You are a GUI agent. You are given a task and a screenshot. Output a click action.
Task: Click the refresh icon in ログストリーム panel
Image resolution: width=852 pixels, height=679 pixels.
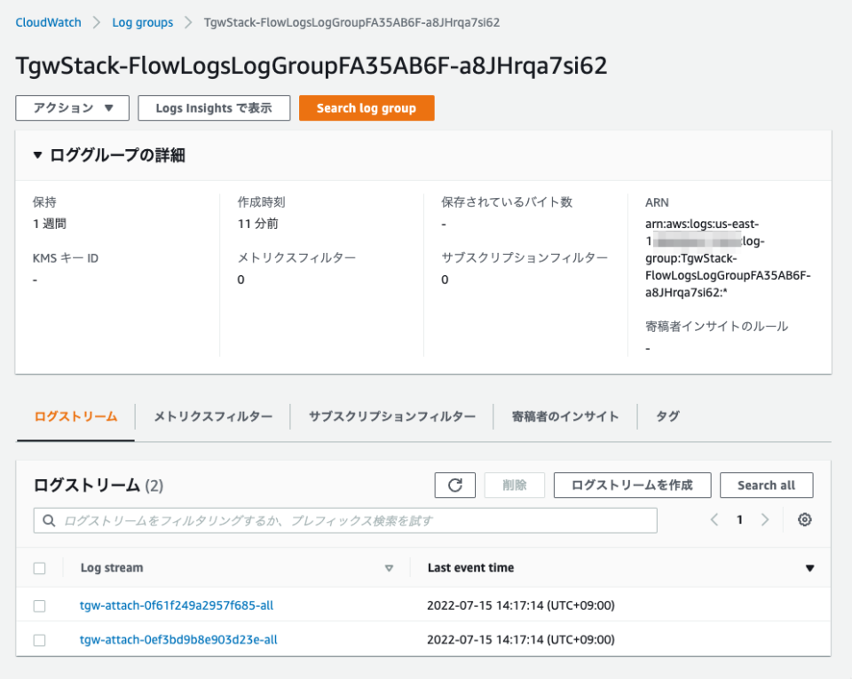[454, 485]
